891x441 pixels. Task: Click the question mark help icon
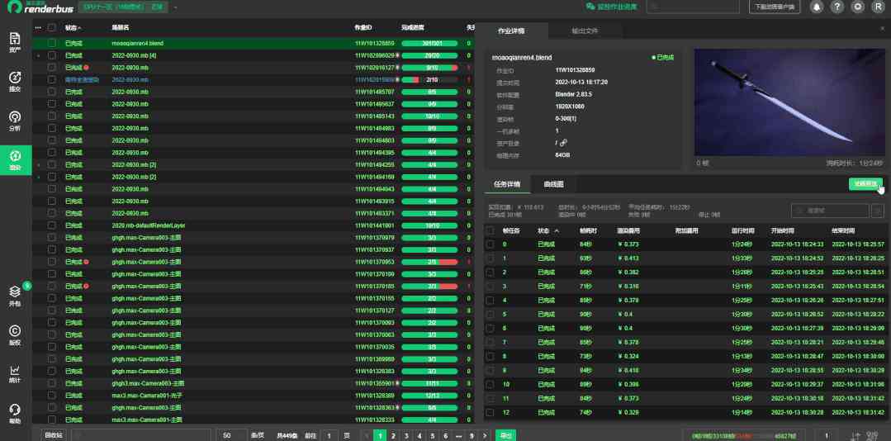click(x=836, y=7)
